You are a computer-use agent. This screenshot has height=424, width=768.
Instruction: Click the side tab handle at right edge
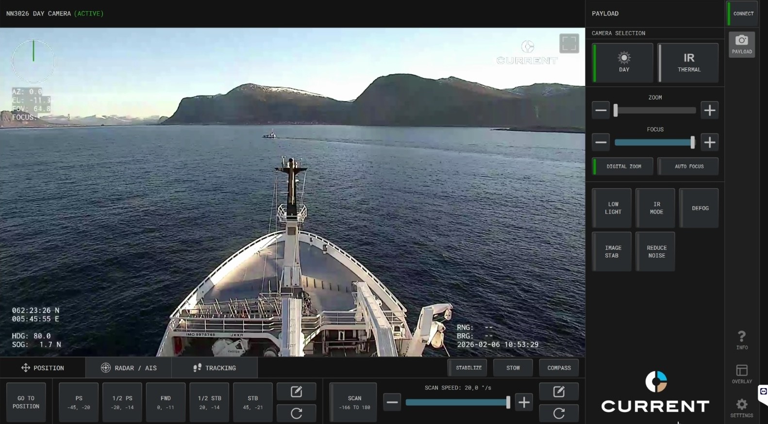[763, 392]
